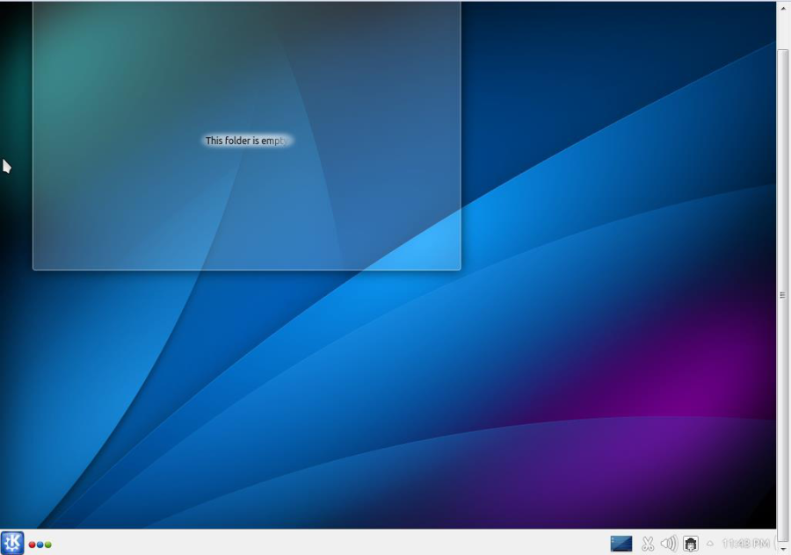Click the scrollbar up arrow
791x555 pixels.
783,8
